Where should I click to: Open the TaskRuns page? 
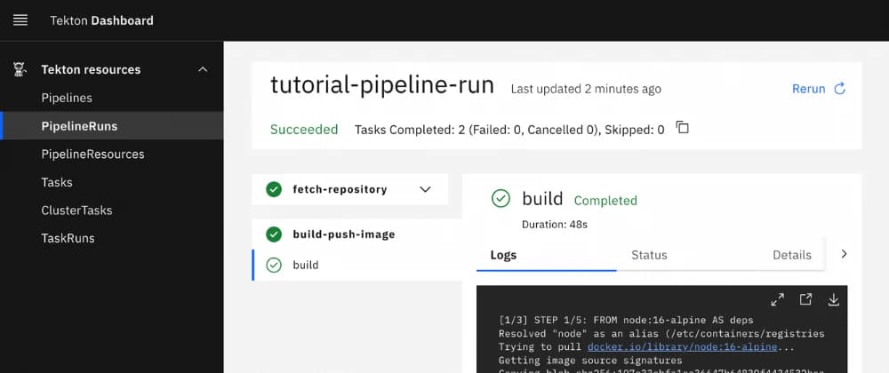click(x=68, y=238)
